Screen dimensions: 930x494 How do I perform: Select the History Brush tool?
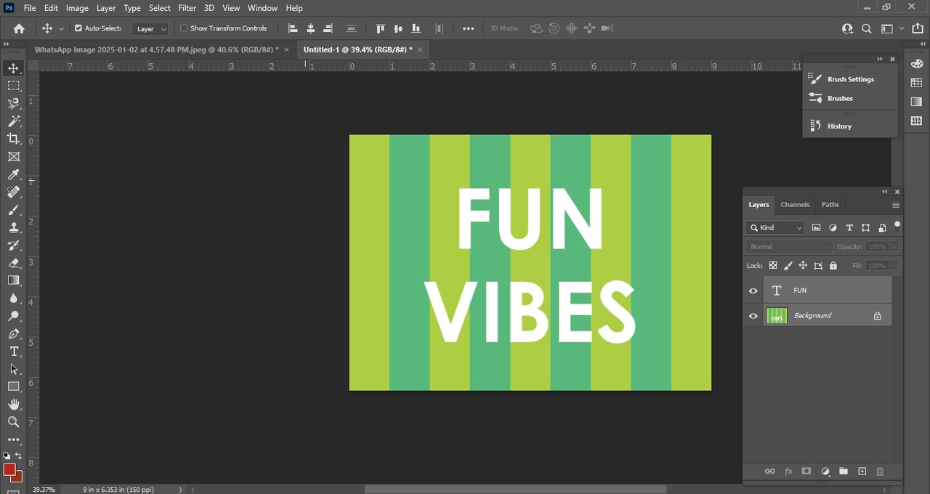point(14,245)
